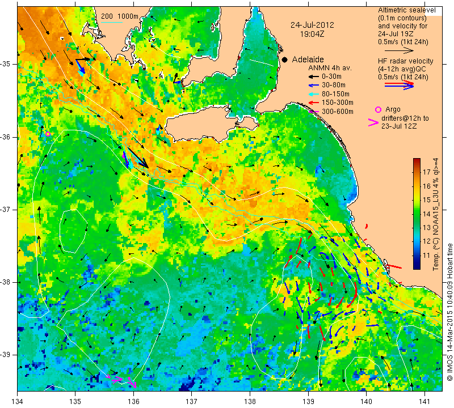Image resolution: width=454 pixels, height=408 pixels.
Task: Click the '(0.1m contours)' legend text
Action: pos(402,18)
